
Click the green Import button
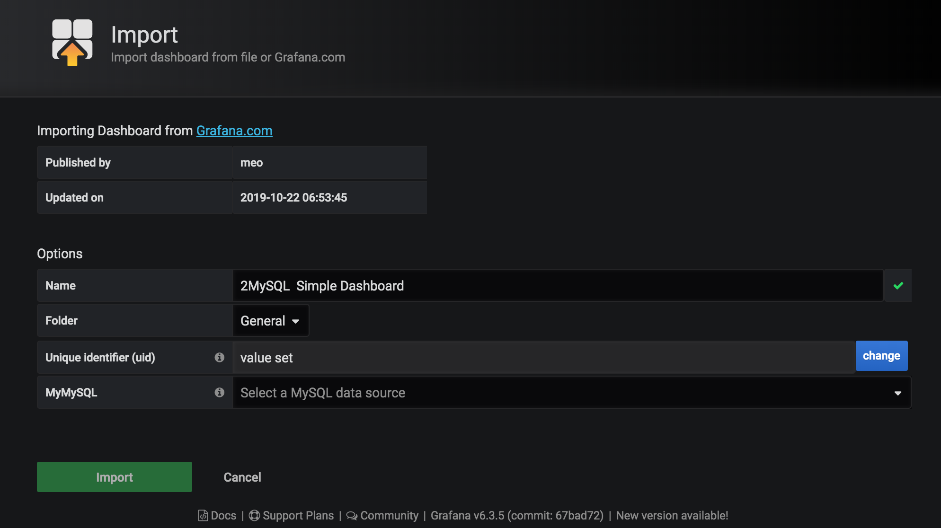pos(115,477)
